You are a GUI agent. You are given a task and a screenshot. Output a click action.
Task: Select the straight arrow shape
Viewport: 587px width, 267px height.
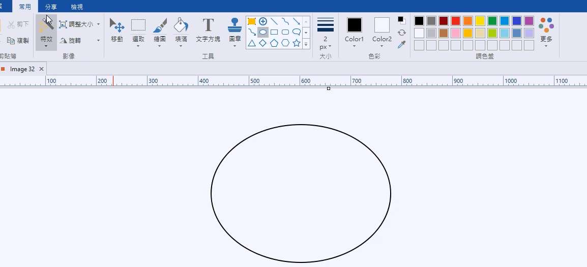297,21
